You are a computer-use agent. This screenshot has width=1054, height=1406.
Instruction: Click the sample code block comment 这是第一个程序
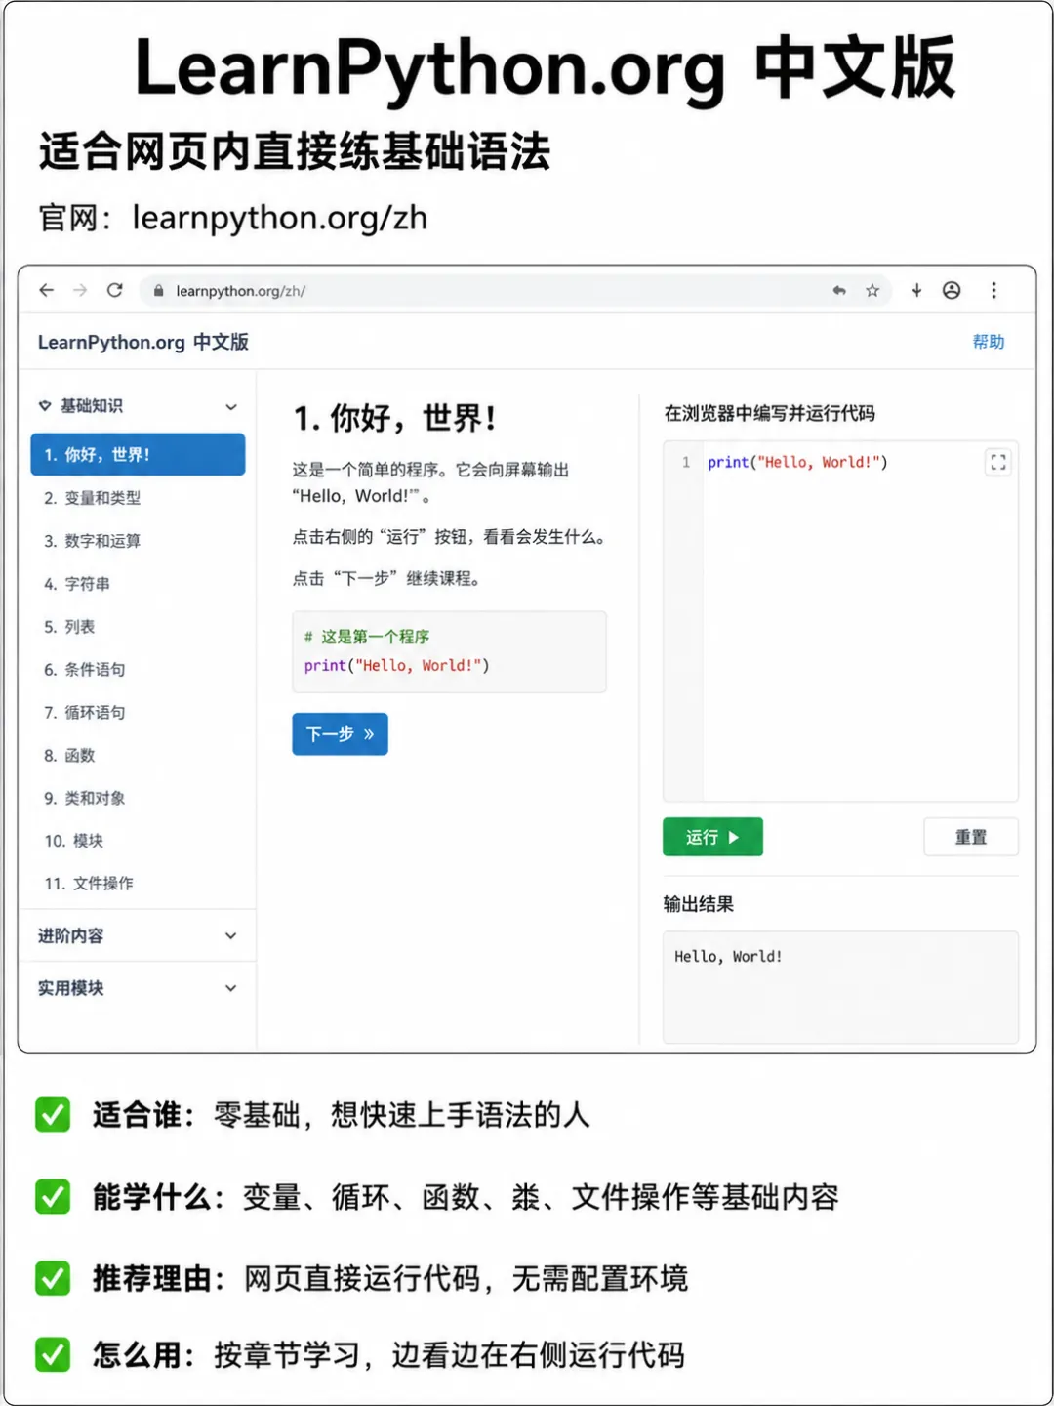(367, 637)
